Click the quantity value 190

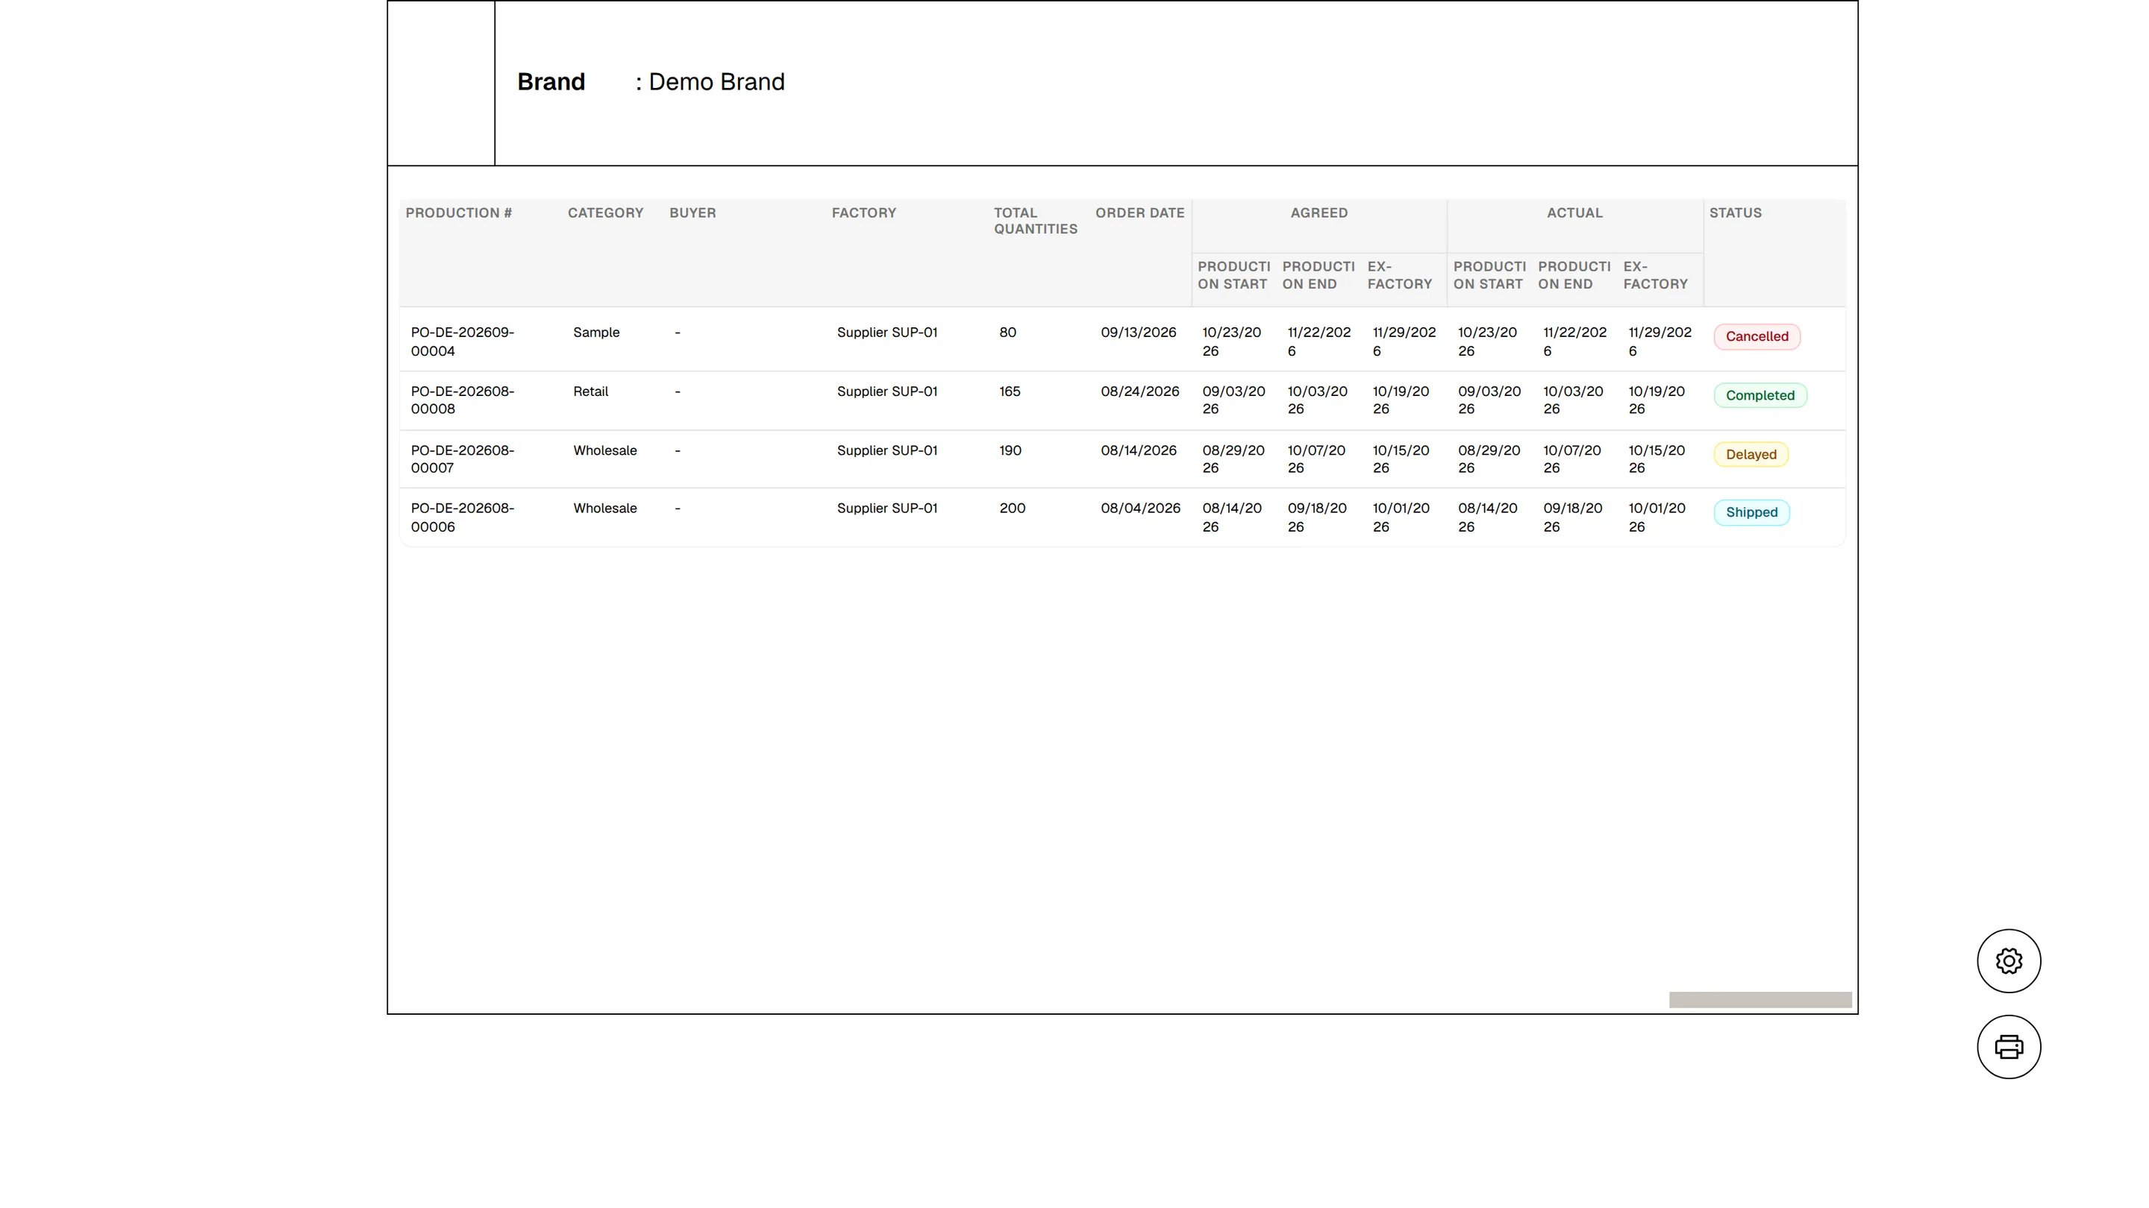1010,451
